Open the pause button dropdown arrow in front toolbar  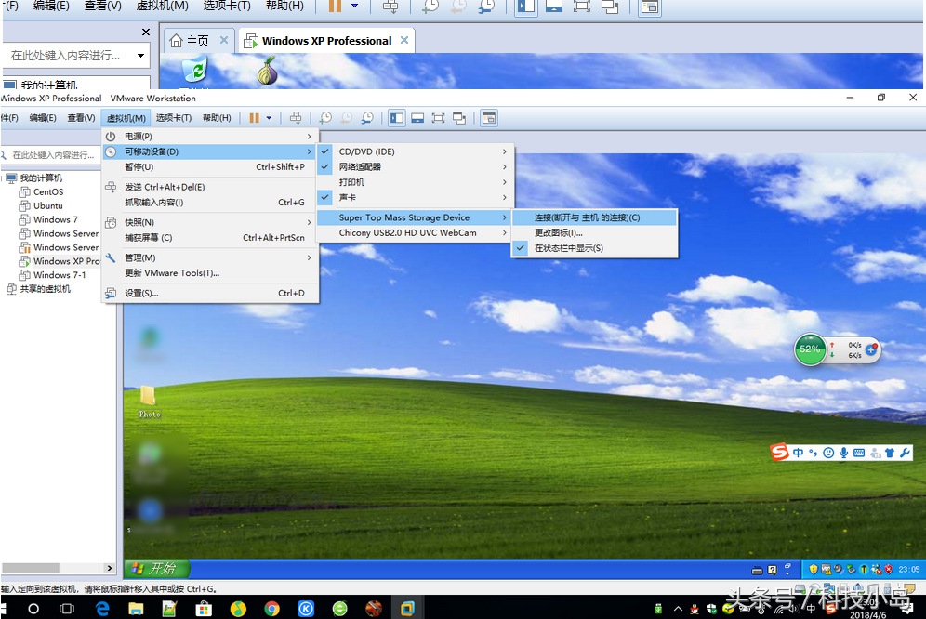(269, 118)
